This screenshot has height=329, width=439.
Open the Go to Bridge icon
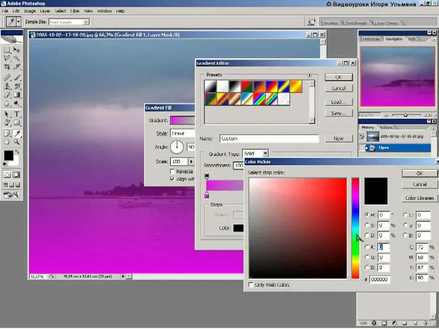tap(311, 22)
